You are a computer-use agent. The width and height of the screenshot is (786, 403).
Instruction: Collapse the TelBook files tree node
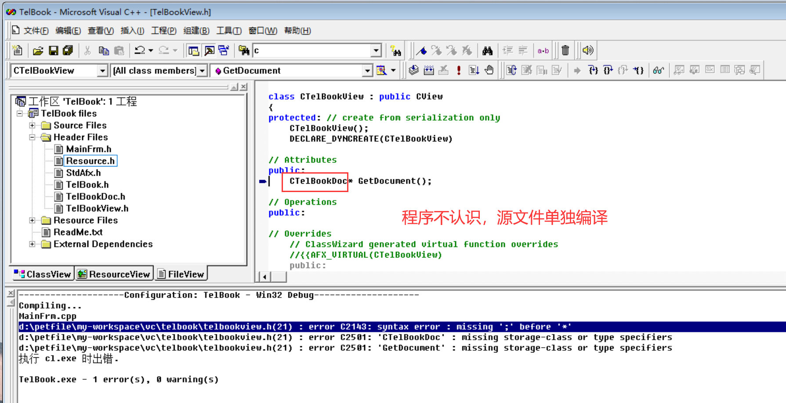(x=20, y=113)
